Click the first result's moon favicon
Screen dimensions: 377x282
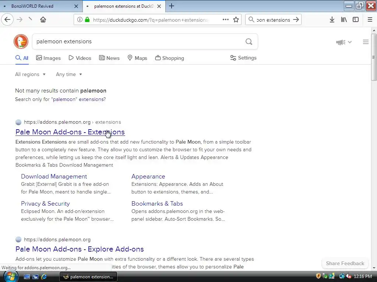18,122
